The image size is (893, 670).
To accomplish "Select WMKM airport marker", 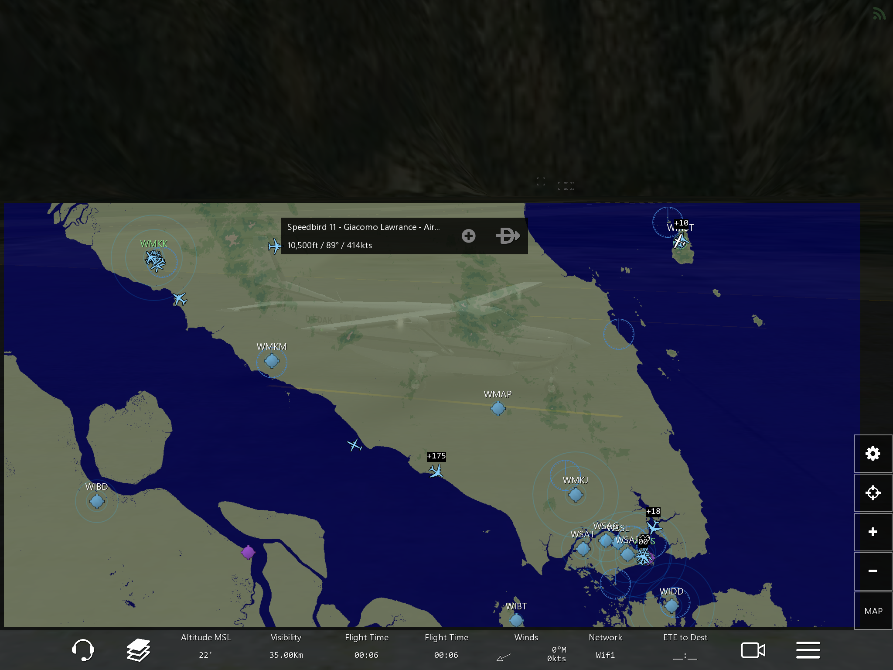I will (x=272, y=361).
